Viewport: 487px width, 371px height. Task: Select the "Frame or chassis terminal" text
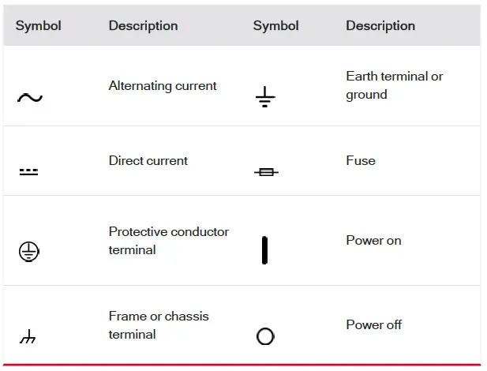click(159, 324)
